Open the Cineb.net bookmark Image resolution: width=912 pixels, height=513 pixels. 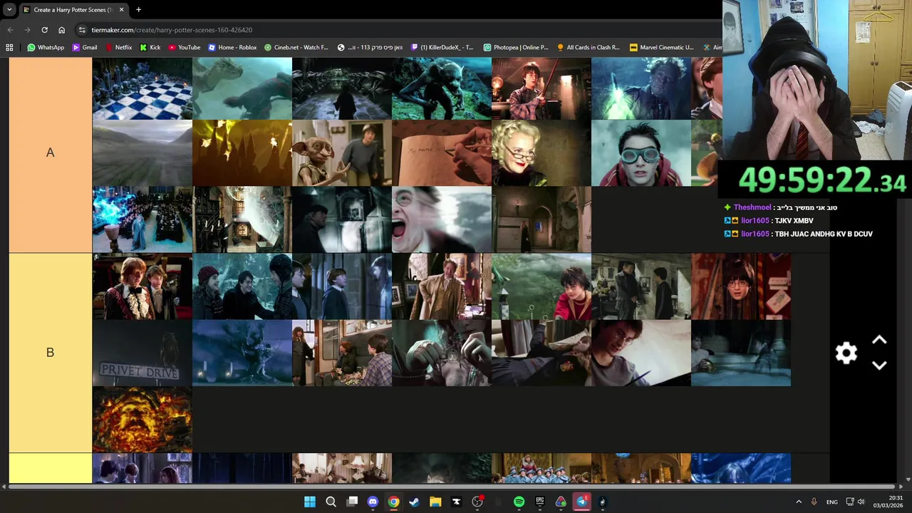[296, 48]
